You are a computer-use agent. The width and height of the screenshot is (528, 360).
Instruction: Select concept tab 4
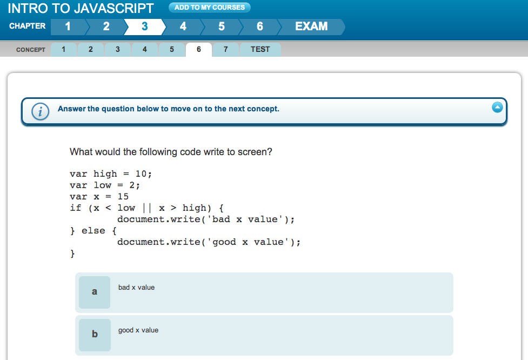[145, 50]
